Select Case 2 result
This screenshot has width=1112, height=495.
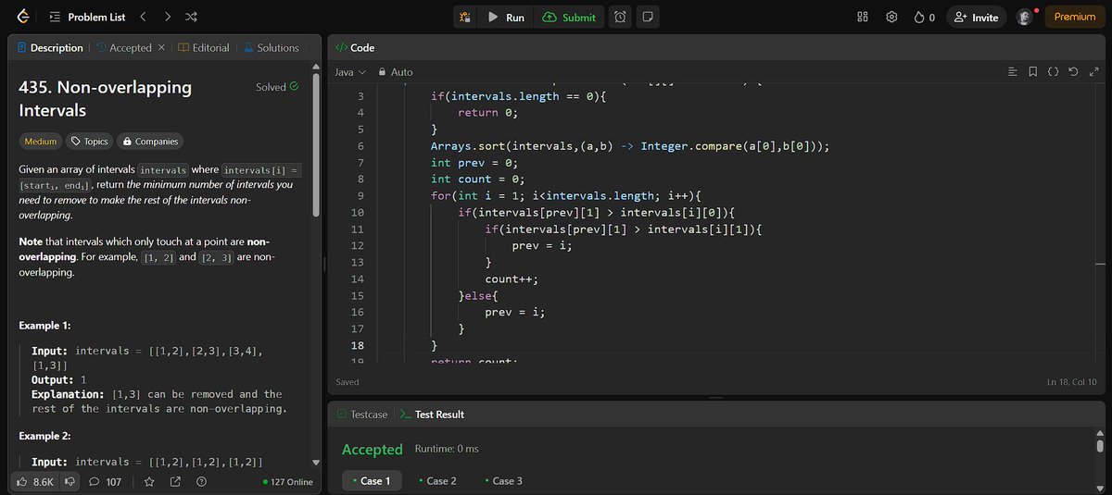pyautogui.click(x=437, y=481)
